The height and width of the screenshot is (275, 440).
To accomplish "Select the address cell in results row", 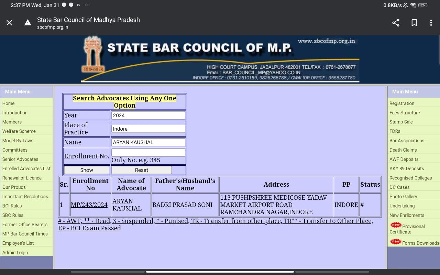I will tap(276, 205).
